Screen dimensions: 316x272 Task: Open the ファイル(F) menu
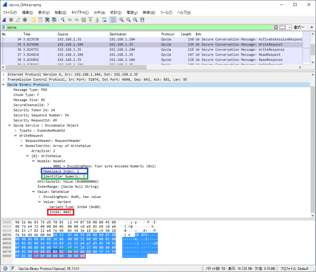point(10,13)
